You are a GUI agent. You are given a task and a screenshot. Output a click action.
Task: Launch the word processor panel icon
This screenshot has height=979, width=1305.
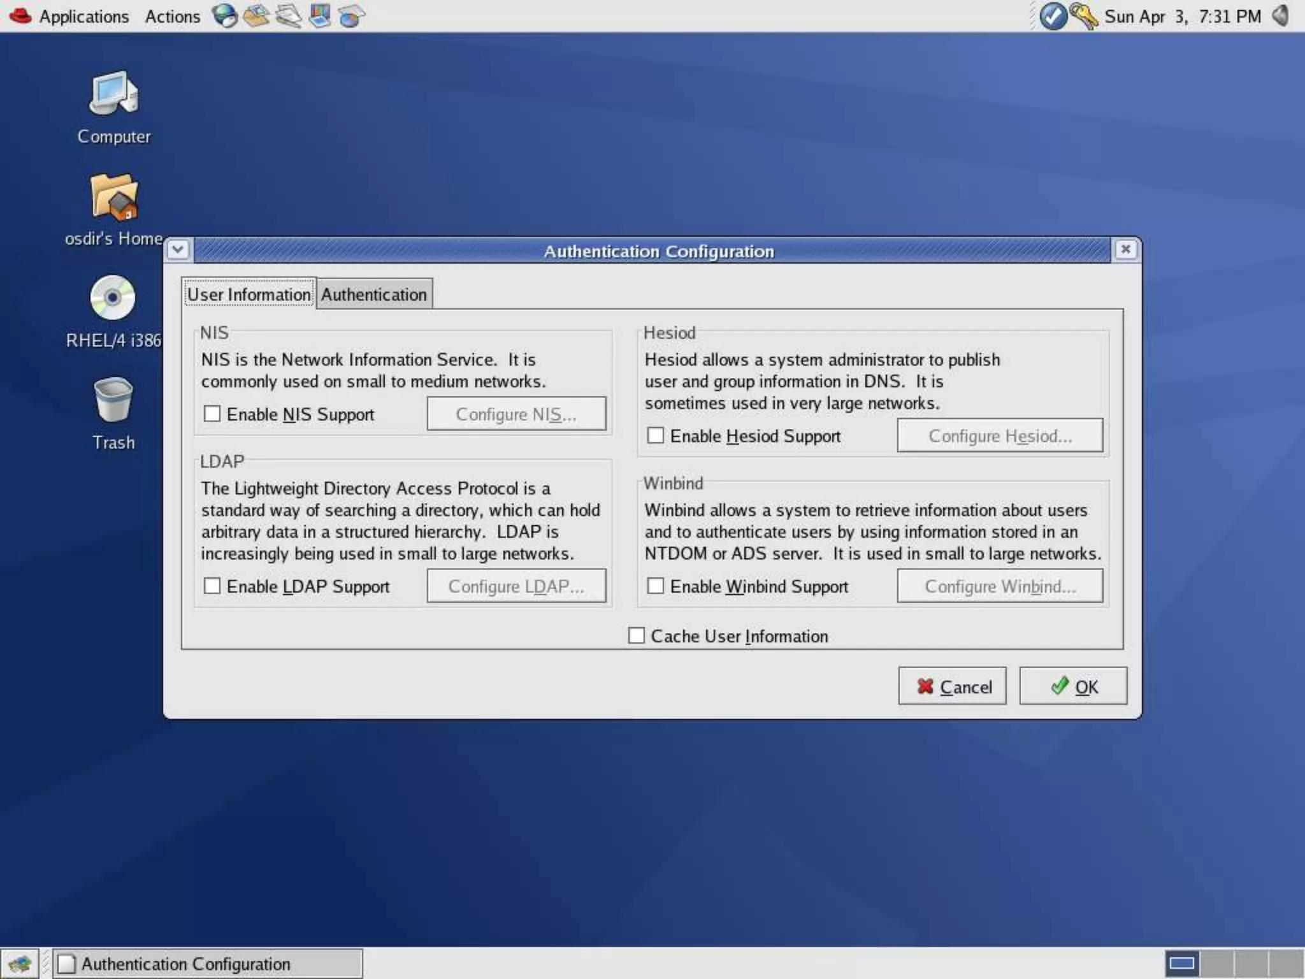coord(288,15)
